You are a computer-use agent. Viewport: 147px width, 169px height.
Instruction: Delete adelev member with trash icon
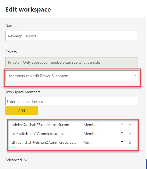pyautogui.click(x=130, y=124)
